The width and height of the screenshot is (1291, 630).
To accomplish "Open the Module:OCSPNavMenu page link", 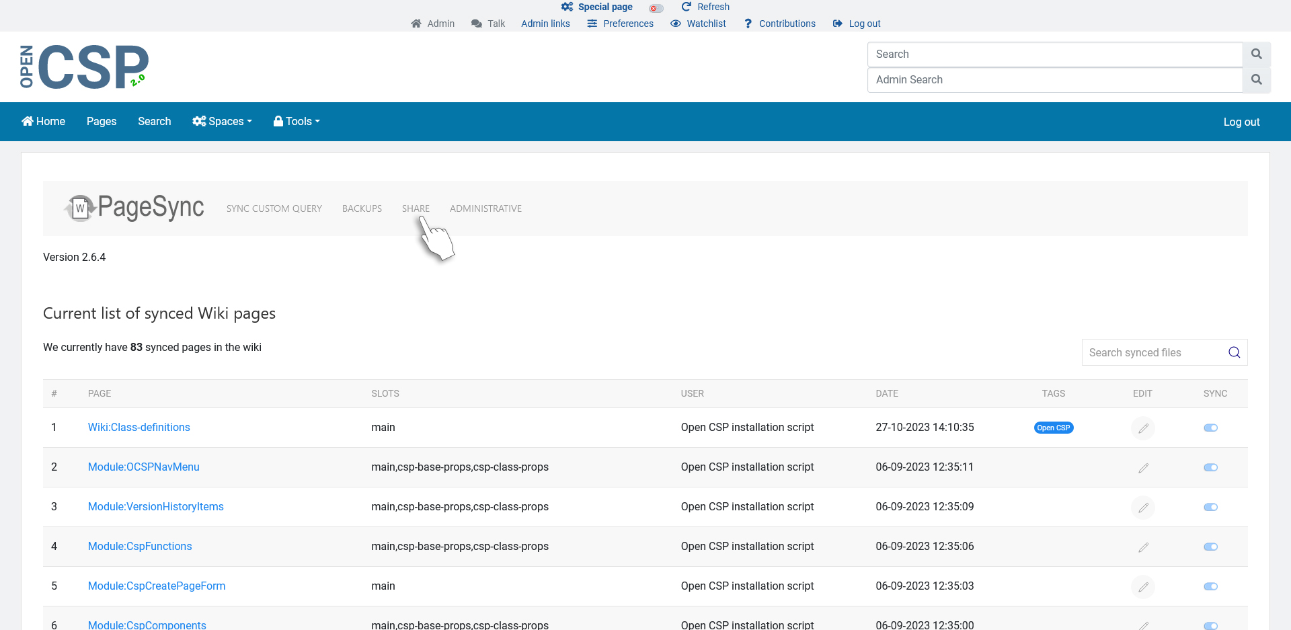I will coord(143,467).
